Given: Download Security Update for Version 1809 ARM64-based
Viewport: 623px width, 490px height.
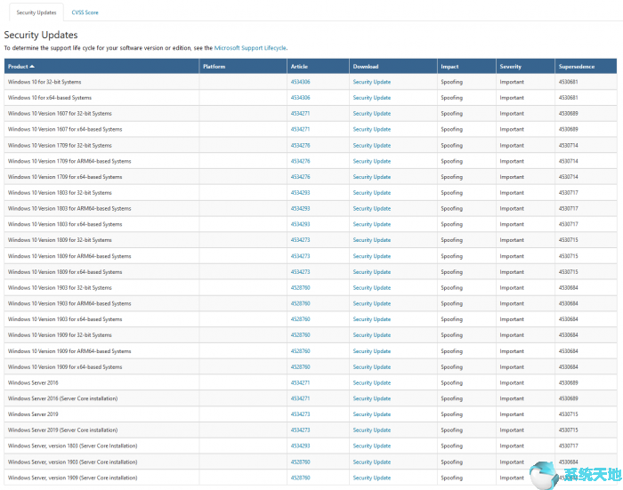Looking at the screenshot, I should click(x=371, y=256).
